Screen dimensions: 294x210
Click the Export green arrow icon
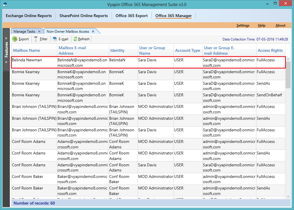coord(15,39)
